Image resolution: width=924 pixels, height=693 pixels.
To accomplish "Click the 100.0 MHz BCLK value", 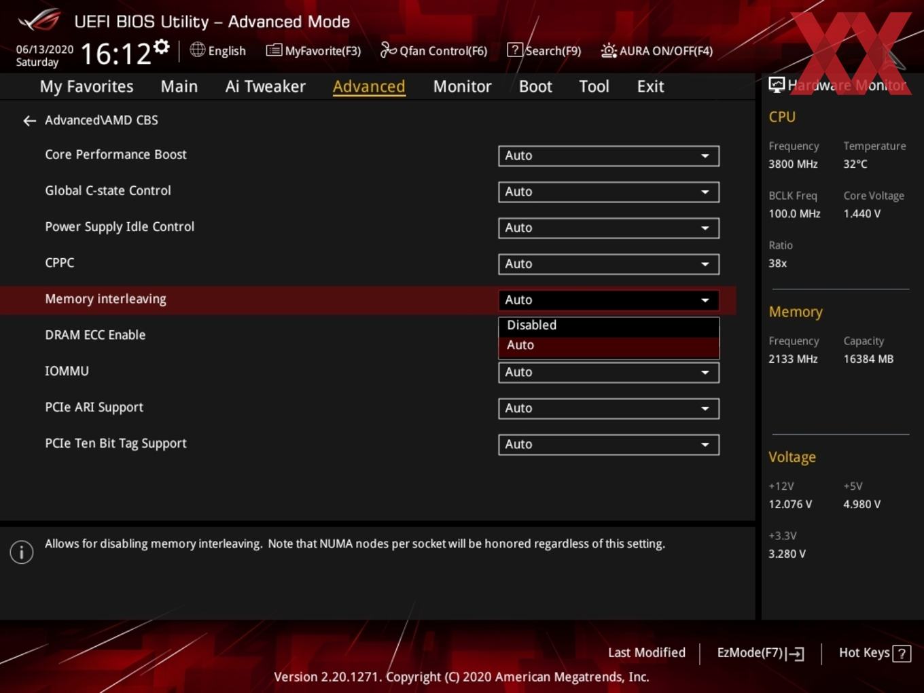I will click(794, 214).
